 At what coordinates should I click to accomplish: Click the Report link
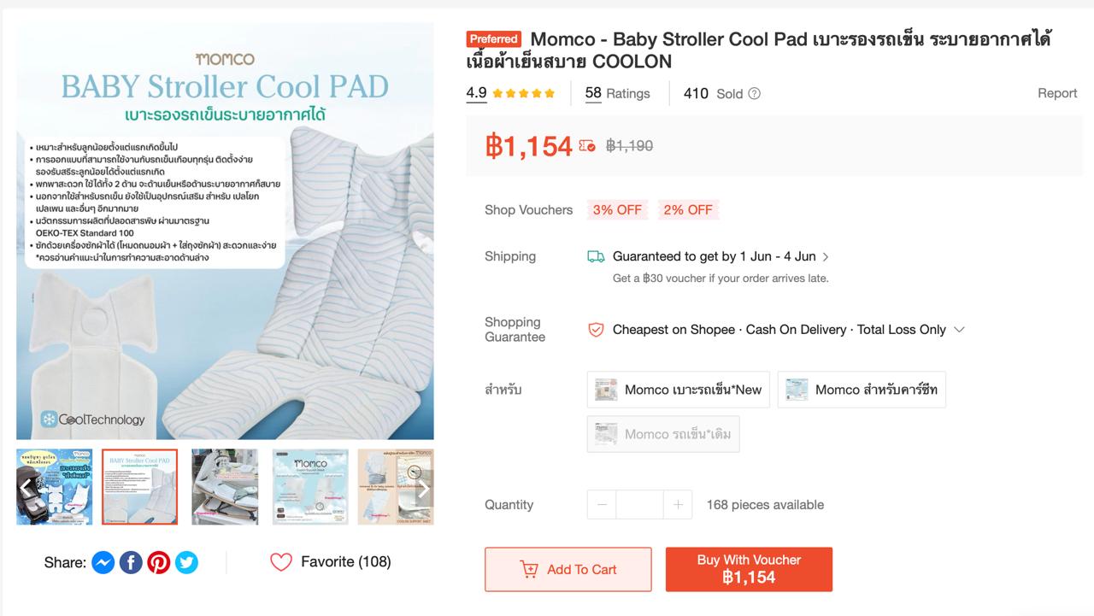click(x=1057, y=93)
